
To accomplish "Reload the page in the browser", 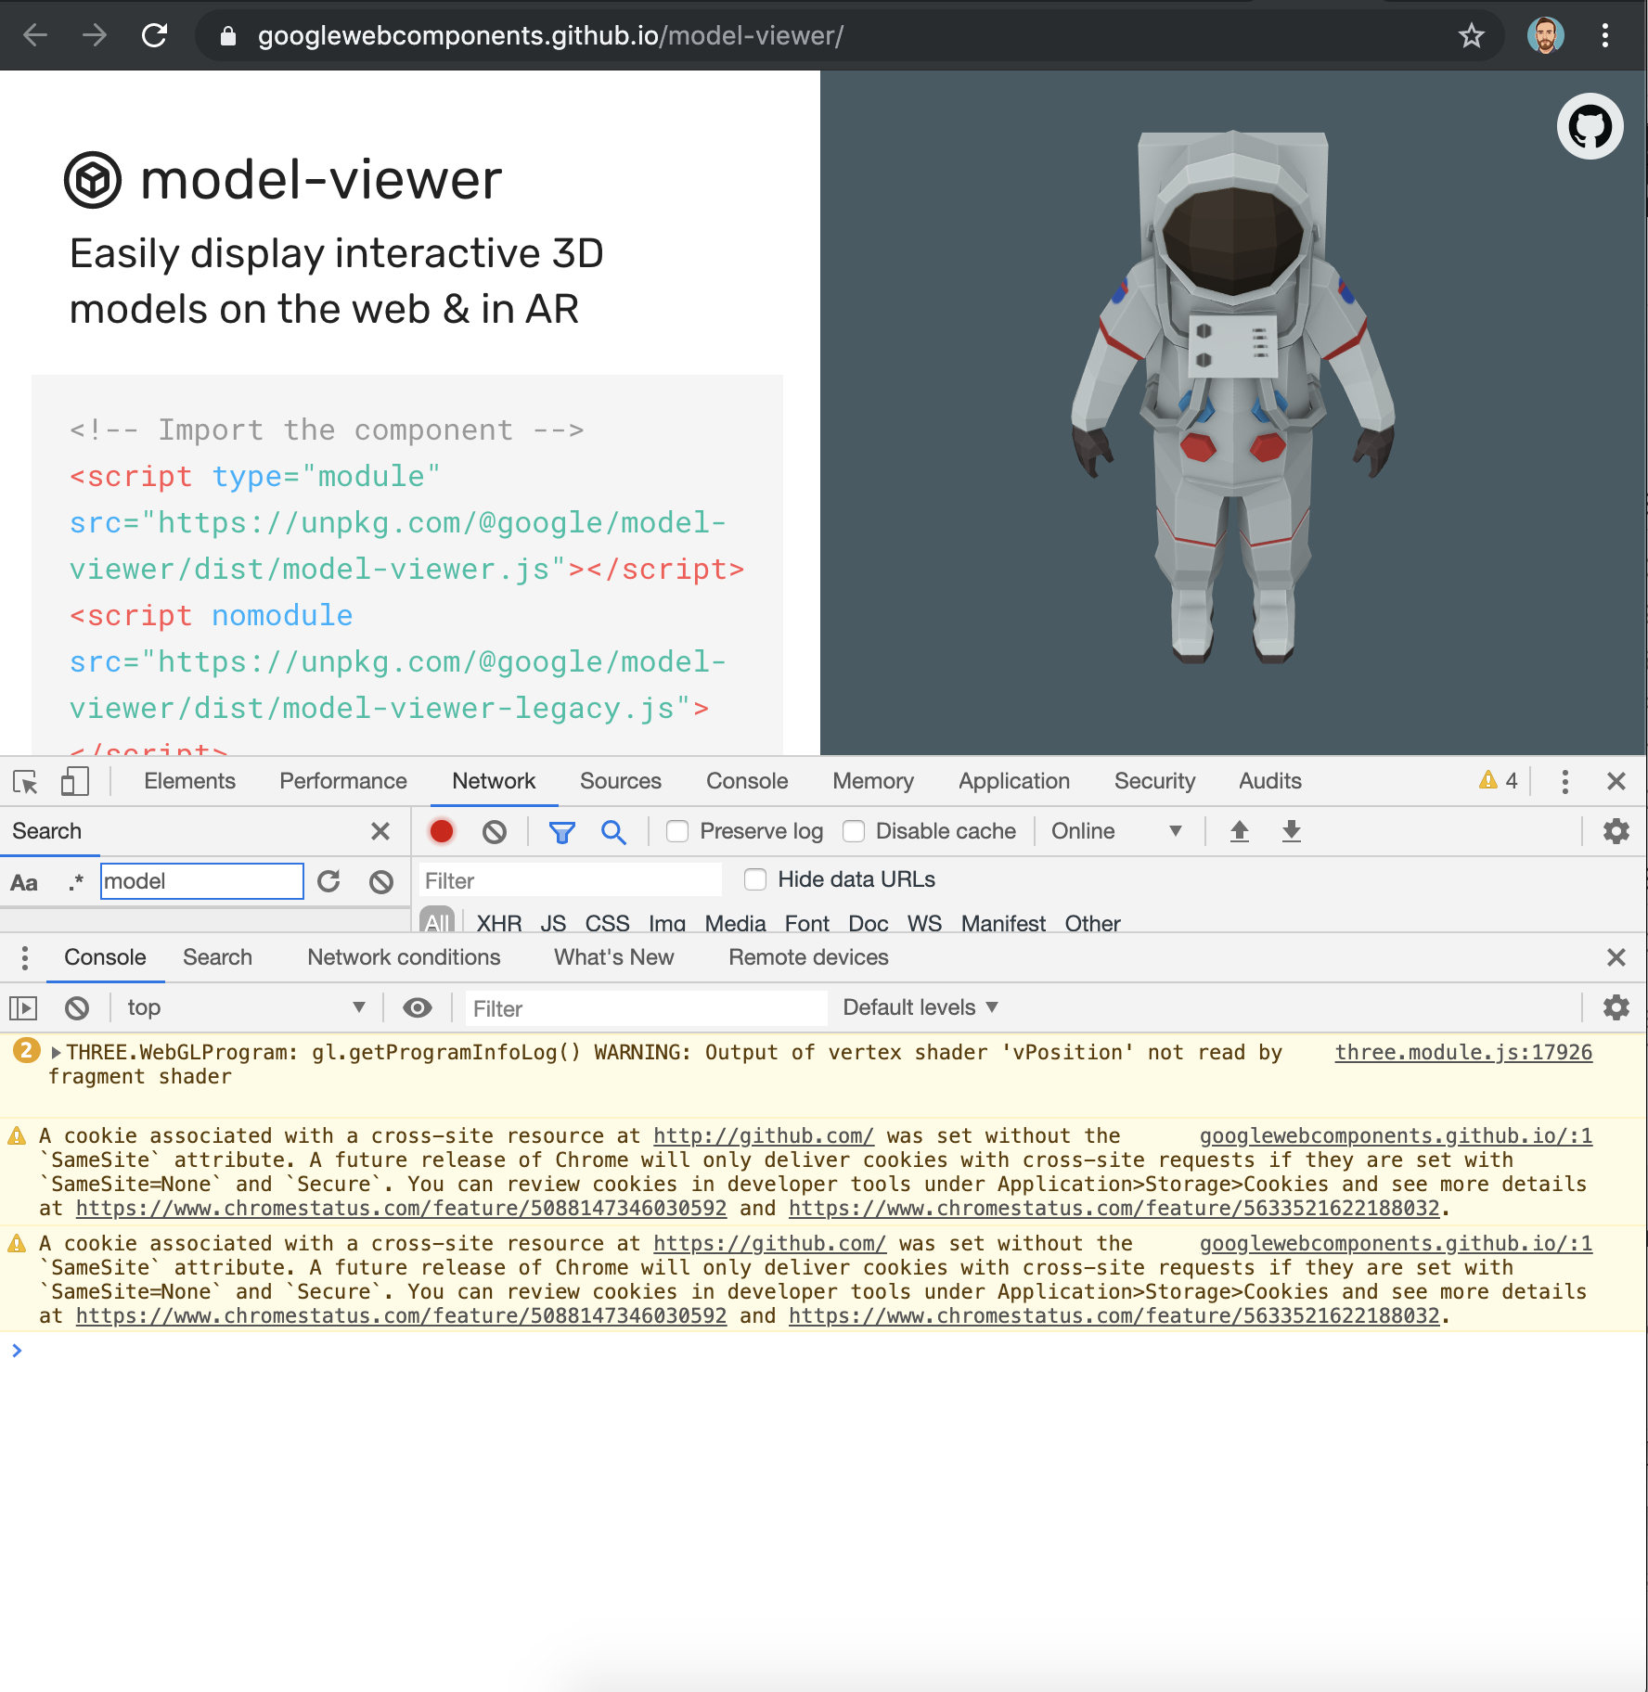I will coord(154,36).
